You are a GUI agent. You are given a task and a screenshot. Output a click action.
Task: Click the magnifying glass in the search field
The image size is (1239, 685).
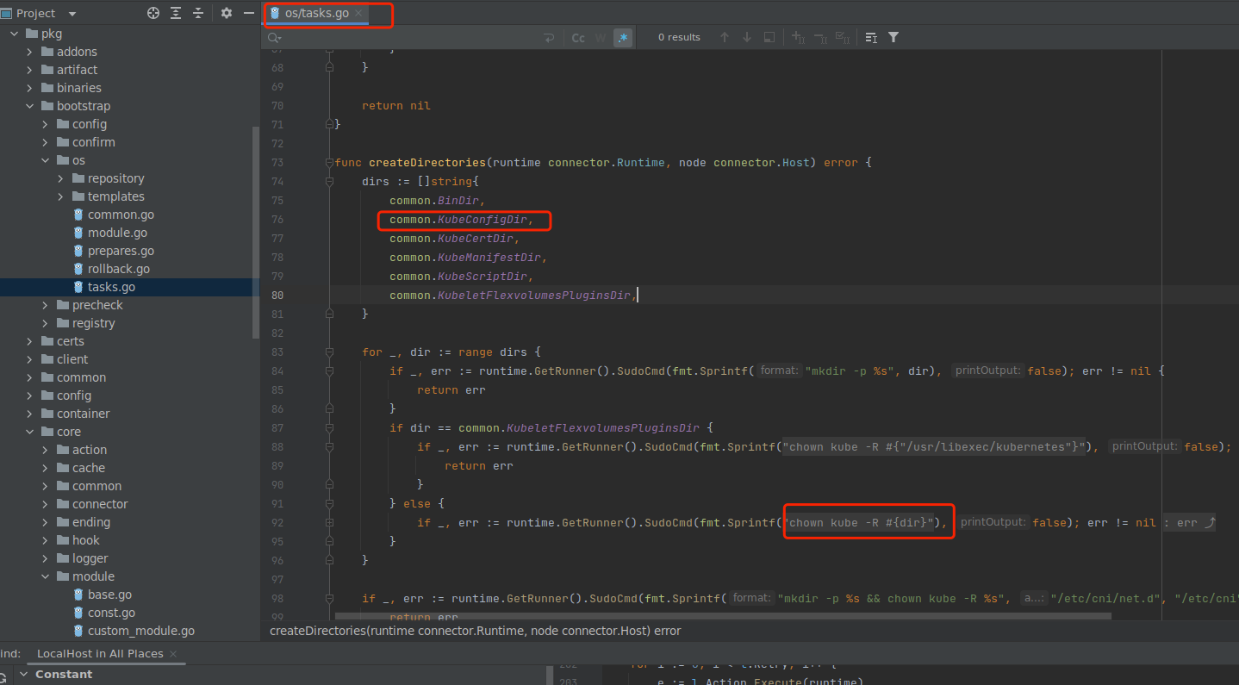tap(274, 38)
